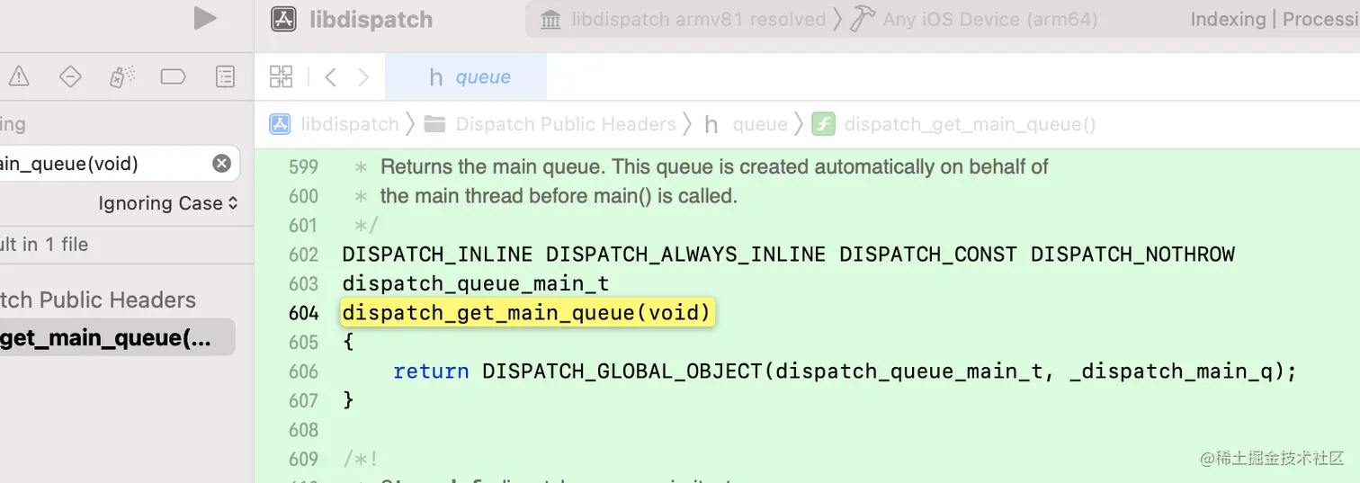Image resolution: width=1360 pixels, height=483 pixels.
Task: Go forward with the right chevron
Action: (363, 77)
